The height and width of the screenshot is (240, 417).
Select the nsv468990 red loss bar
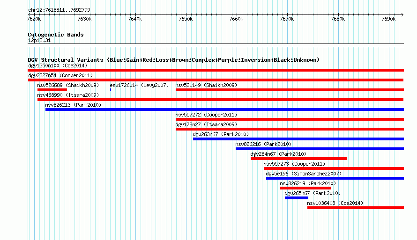pyautogui.click(x=221, y=100)
